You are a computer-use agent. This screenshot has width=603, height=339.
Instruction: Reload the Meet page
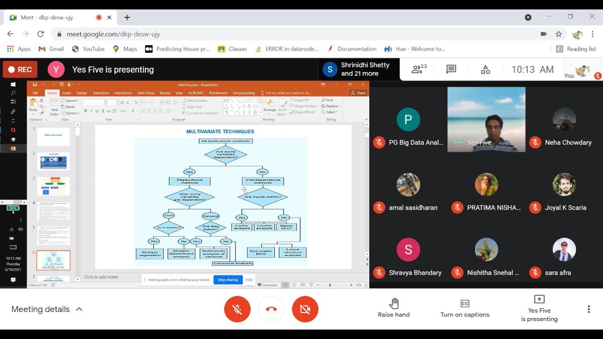point(41,34)
